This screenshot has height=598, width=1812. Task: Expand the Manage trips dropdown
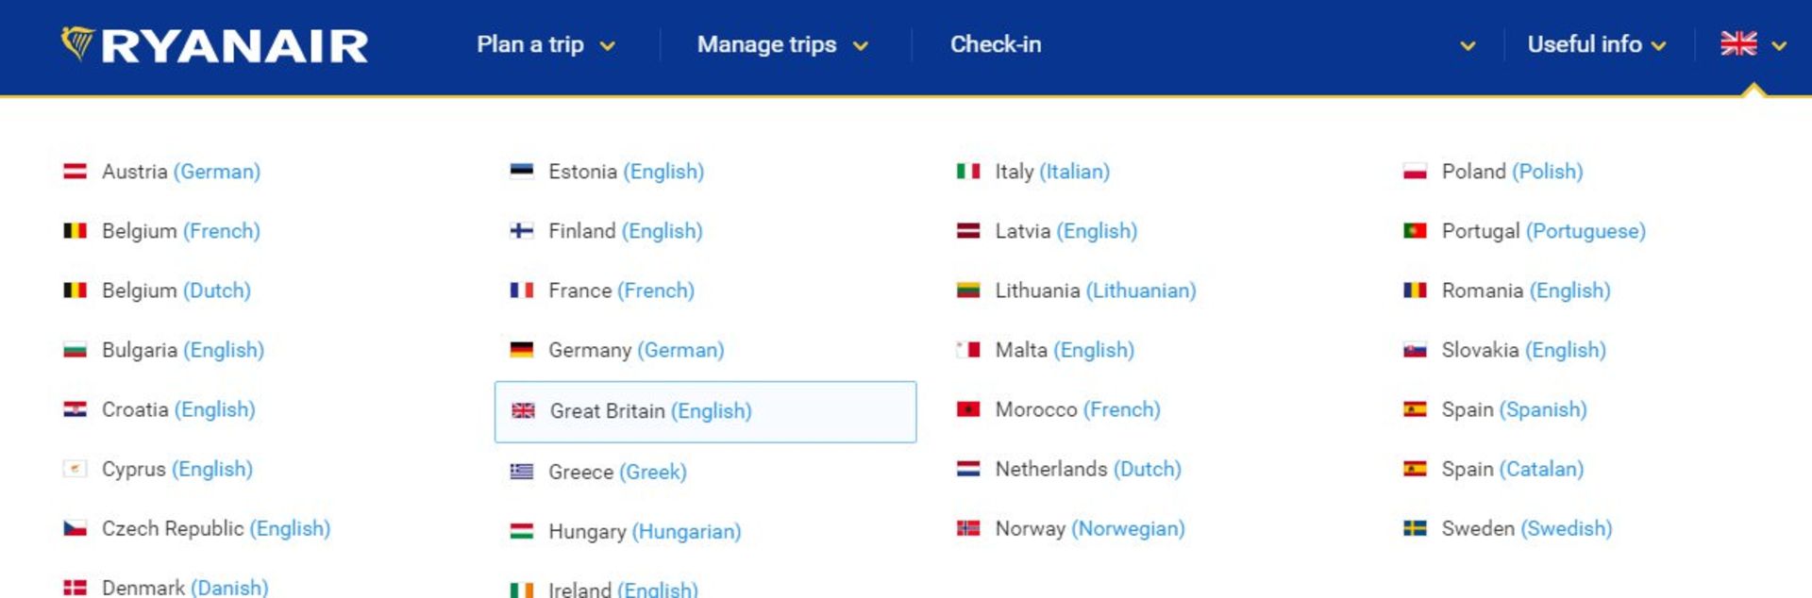(x=782, y=44)
